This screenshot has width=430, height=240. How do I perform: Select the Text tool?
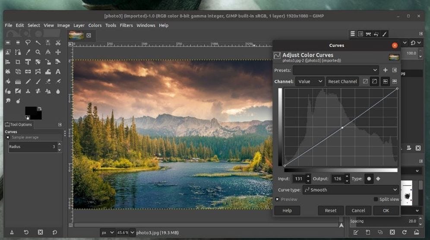(x=58, y=72)
